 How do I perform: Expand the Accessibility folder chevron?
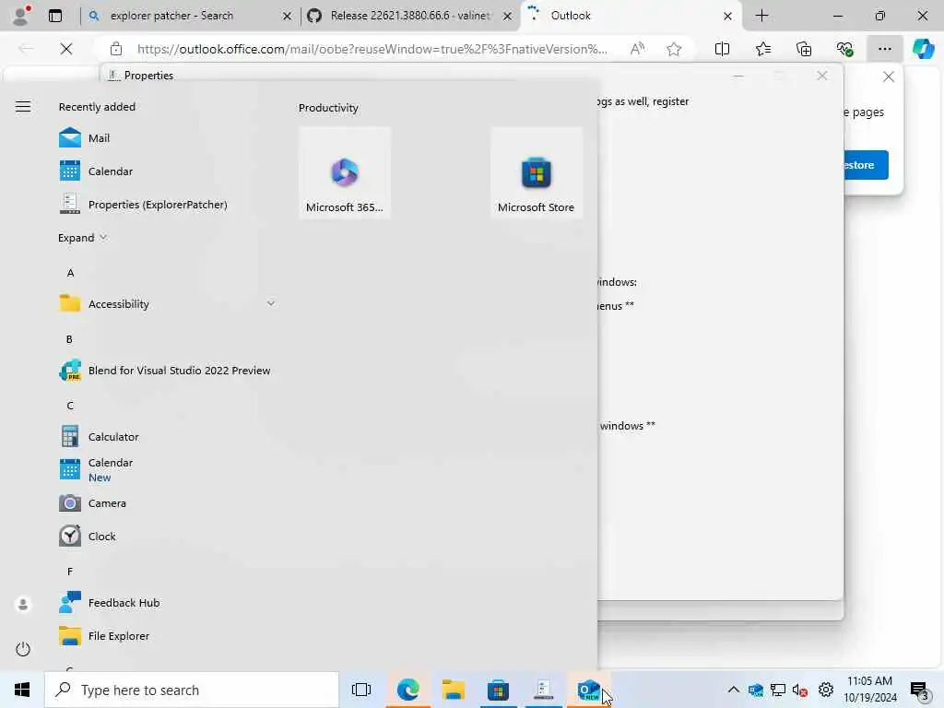point(271,303)
